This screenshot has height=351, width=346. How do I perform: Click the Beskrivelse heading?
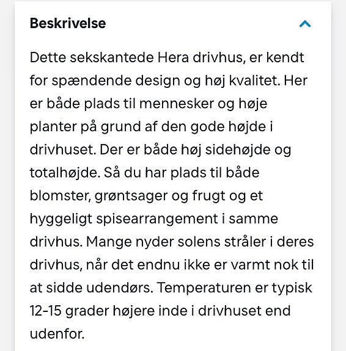click(68, 23)
